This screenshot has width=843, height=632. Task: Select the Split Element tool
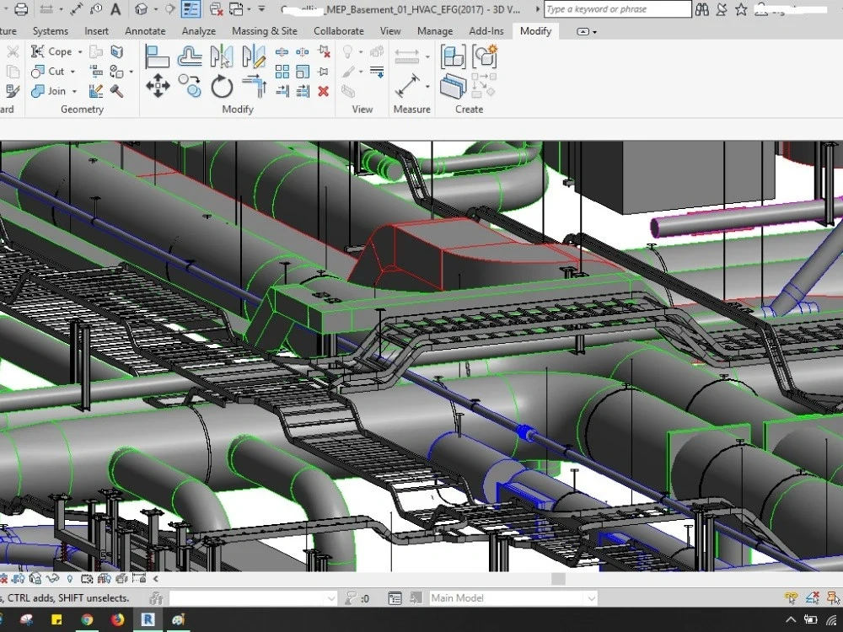[x=282, y=51]
